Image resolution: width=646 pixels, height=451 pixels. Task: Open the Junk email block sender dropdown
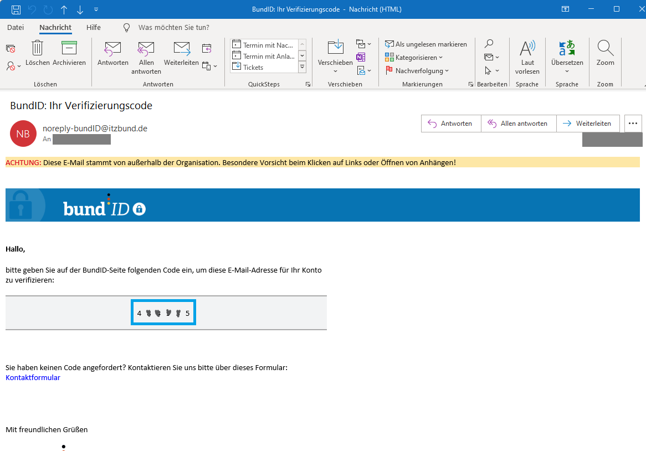click(x=14, y=66)
